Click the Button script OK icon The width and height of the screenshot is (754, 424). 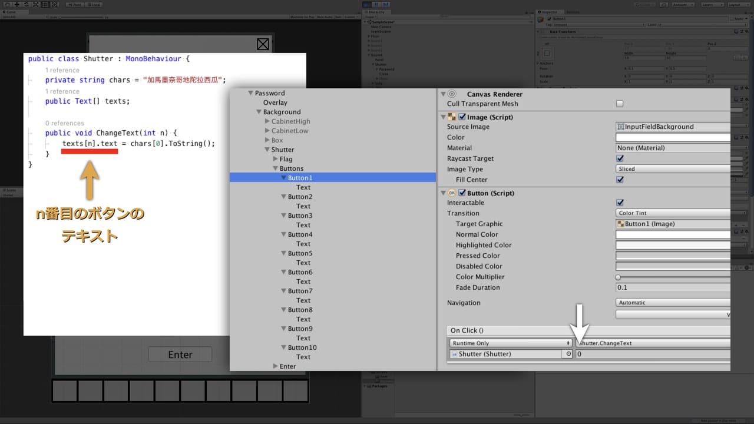[x=452, y=193]
